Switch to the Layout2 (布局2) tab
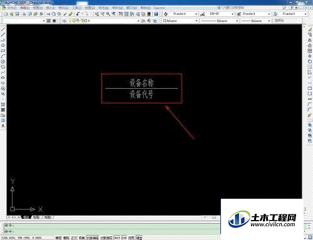Image resolution: width=313 pixels, height=240 pixels. [48, 217]
